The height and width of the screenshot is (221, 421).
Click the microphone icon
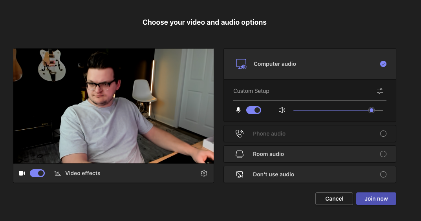coord(238,110)
